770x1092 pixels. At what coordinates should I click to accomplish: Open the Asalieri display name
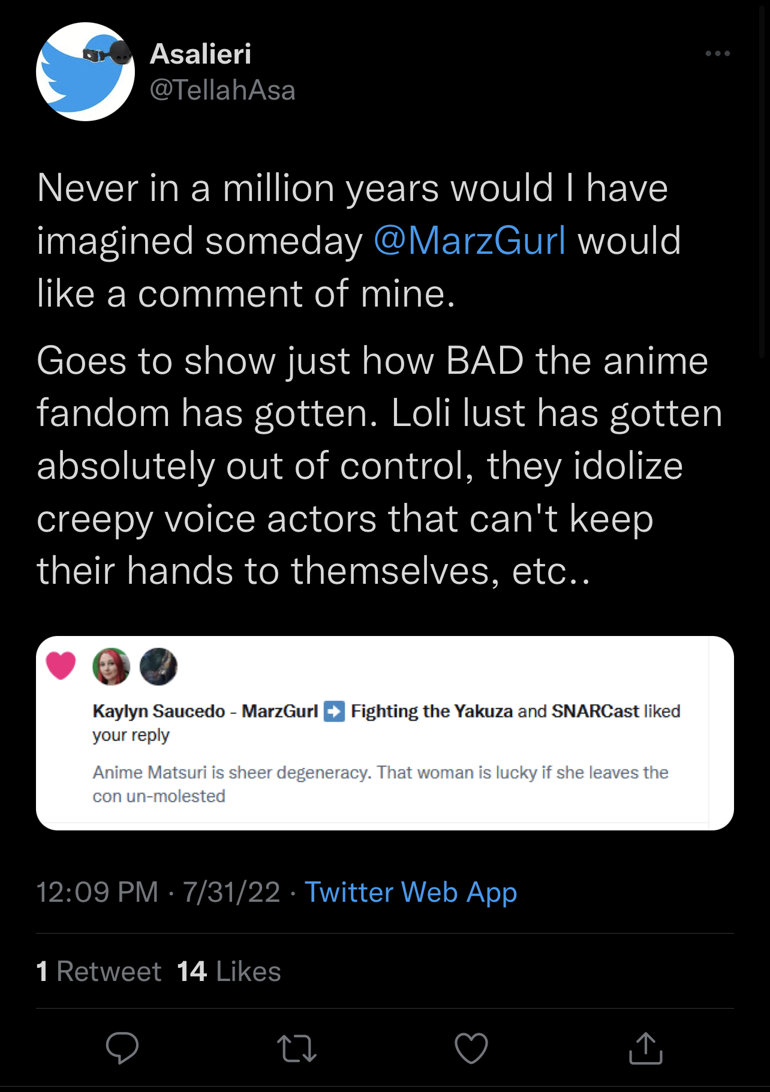(200, 54)
